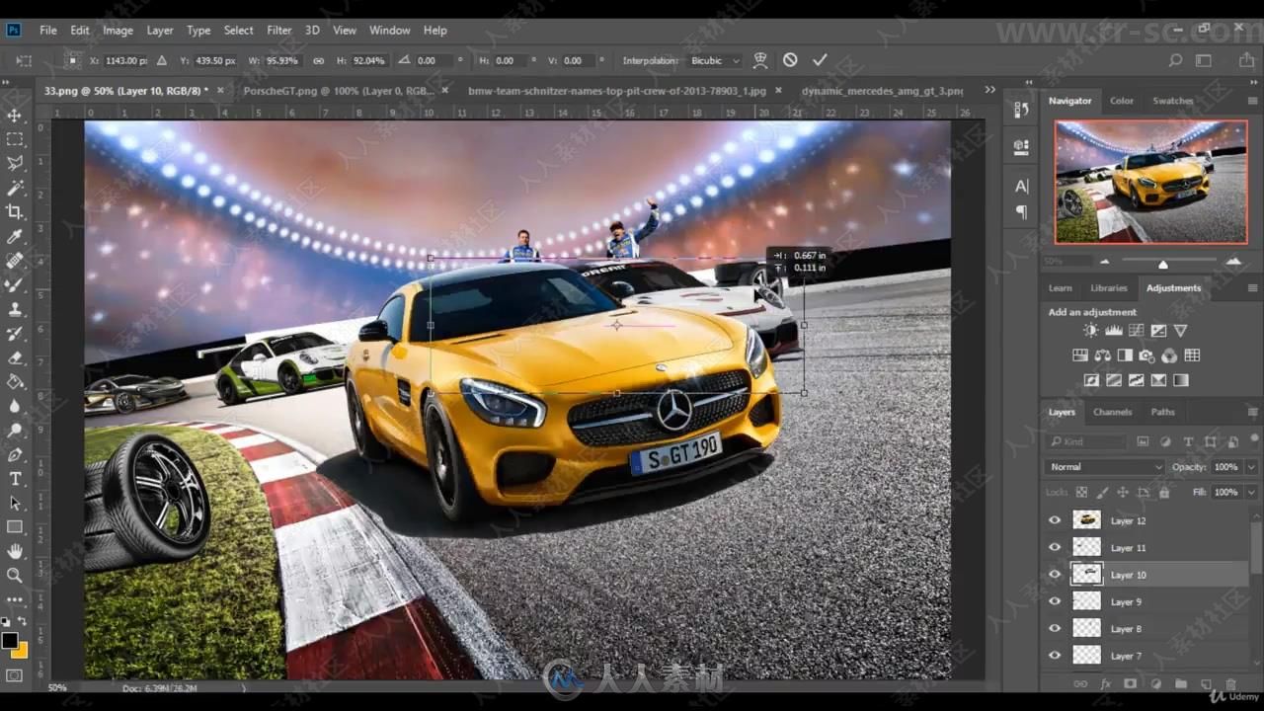
Task: Open the Adjustments panel menu
Action: [x=1253, y=288]
